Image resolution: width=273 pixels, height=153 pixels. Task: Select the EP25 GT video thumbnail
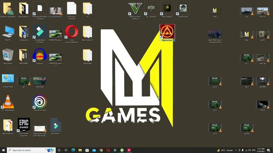(263, 12)
